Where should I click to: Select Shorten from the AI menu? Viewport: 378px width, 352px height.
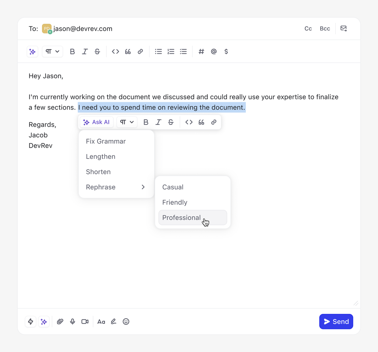[x=117, y=172]
